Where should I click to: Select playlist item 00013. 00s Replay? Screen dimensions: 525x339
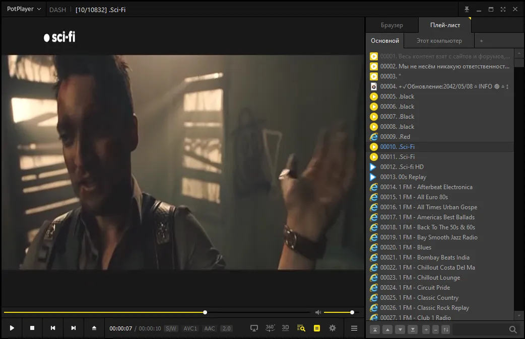coord(440,177)
